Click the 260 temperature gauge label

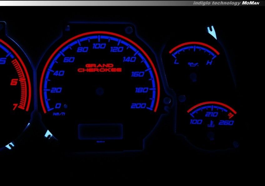pos(226,123)
